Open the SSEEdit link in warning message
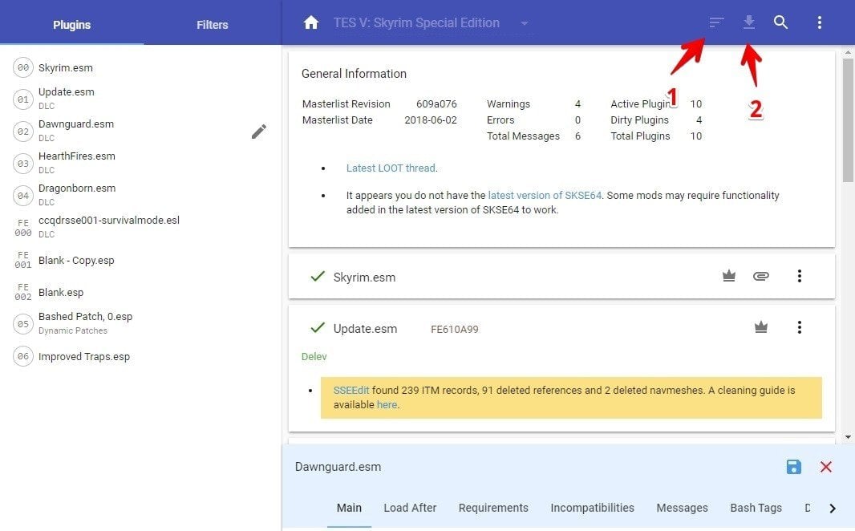The image size is (855, 531). (351, 391)
